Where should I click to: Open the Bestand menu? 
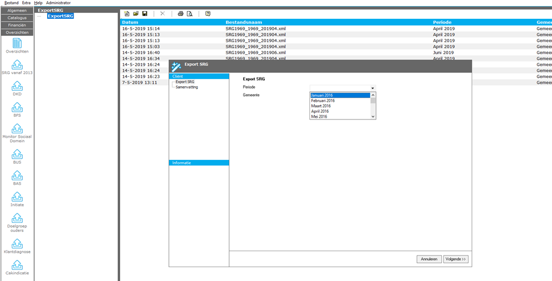point(11,3)
